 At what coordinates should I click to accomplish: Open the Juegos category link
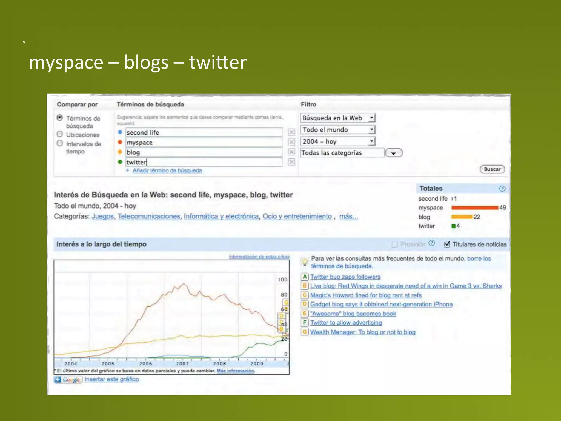pos(102,217)
